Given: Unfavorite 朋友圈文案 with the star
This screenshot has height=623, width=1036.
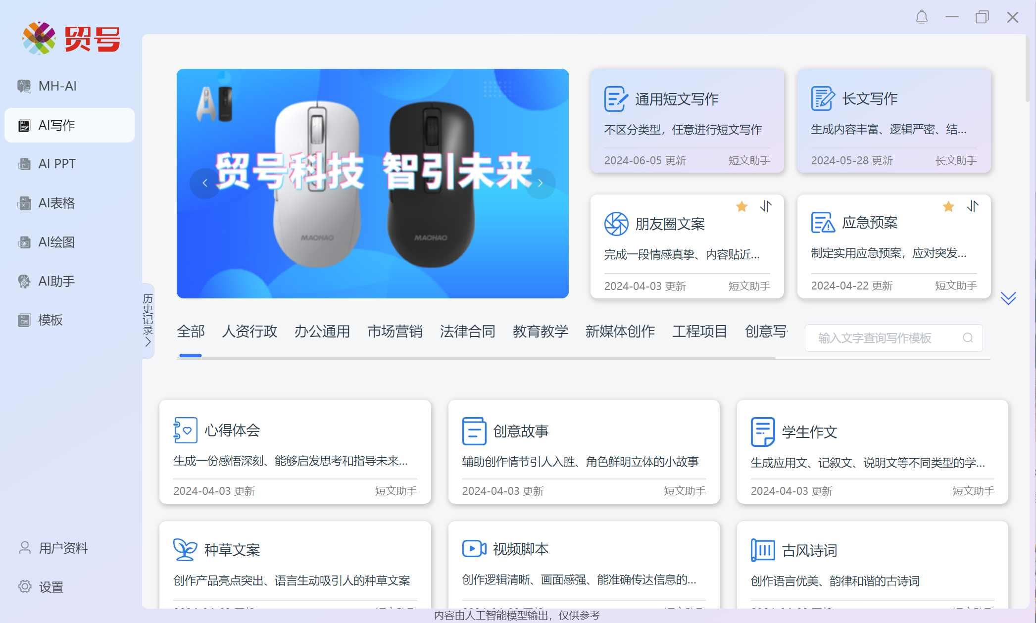Looking at the screenshot, I should [741, 206].
